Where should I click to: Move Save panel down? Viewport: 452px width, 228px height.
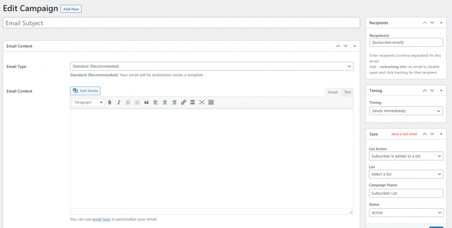point(432,134)
